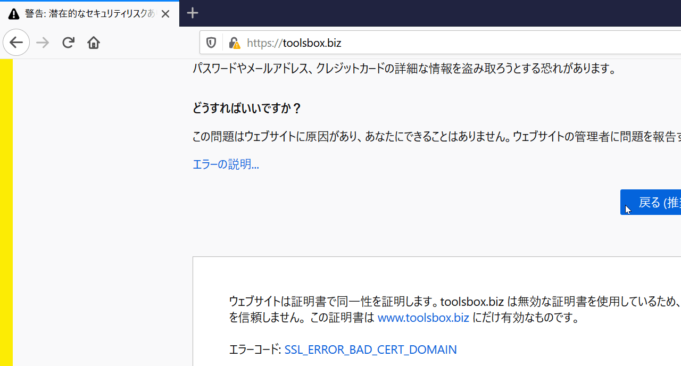Show site security info via warning padlock
Image resolution: width=681 pixels, height=366 pixels.
[x=234, y=43]
